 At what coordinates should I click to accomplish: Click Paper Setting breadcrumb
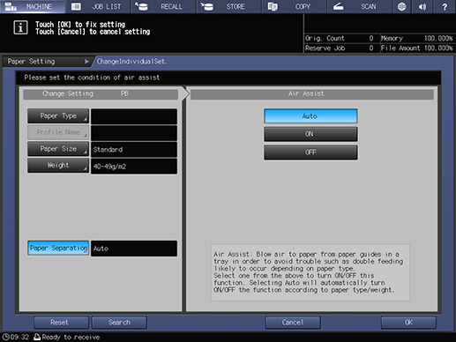[47, 62]
